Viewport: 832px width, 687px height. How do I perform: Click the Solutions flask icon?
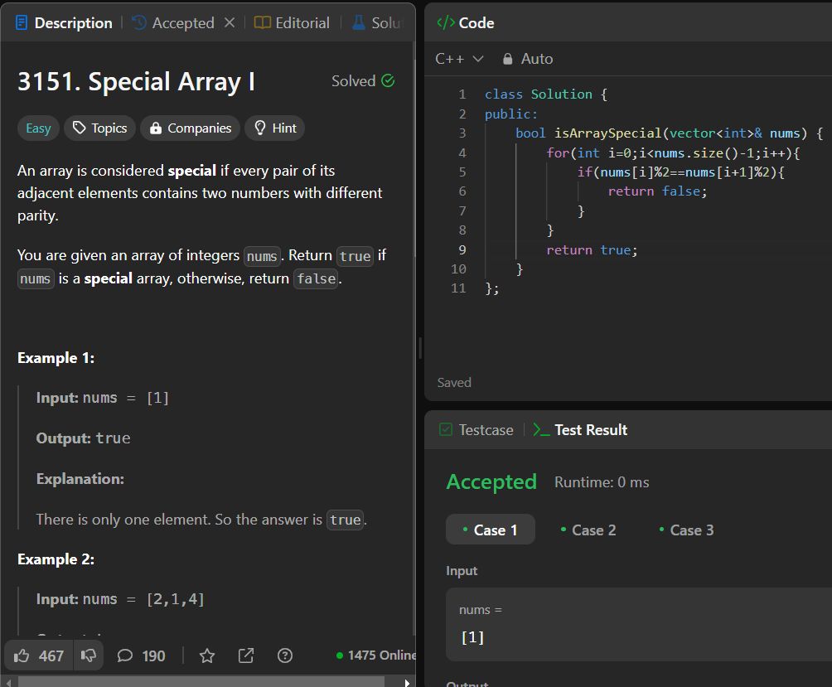359,22
